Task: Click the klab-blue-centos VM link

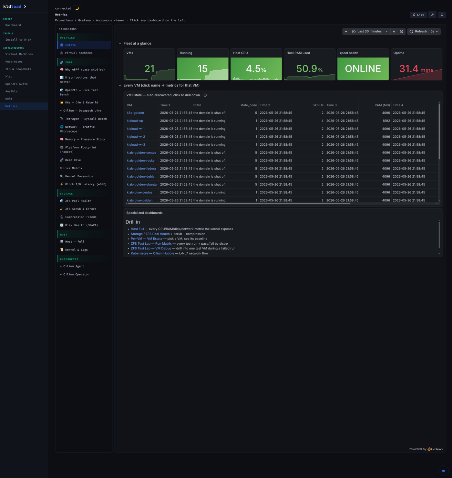Action: (x=140, y=192)
